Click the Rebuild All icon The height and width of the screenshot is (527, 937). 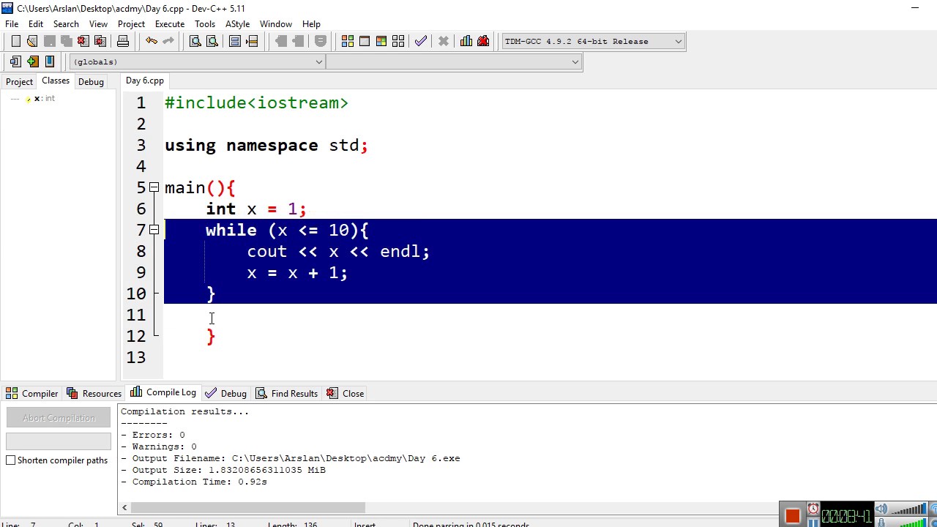[x=398, y=42]
